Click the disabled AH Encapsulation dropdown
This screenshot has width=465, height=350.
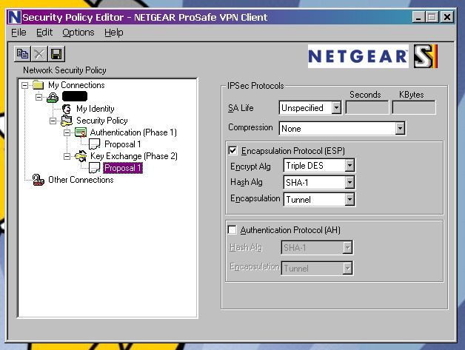pyautogui.click(x=317, y=268)
